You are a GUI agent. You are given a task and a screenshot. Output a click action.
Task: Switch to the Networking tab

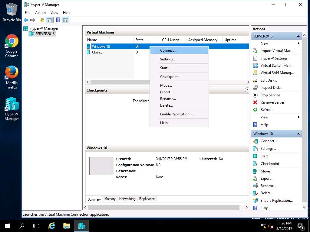click(x=127, y=199)
